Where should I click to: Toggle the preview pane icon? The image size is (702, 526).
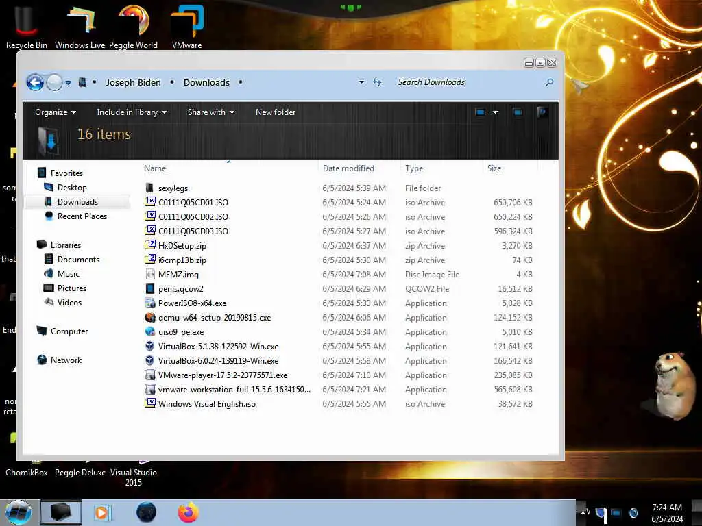pyautogui.click(x=518, y=112)
